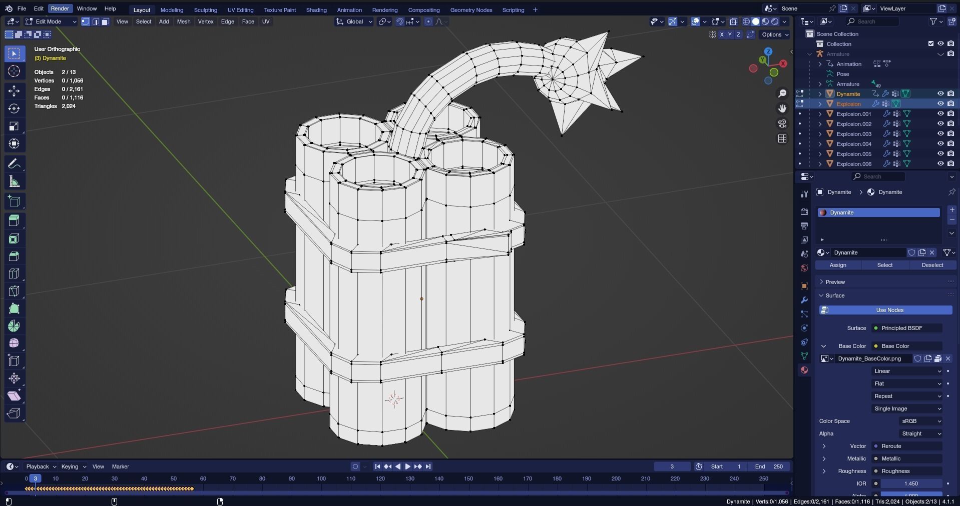
Task: Select the Spin tool
Action: click(x=14, y=326)
